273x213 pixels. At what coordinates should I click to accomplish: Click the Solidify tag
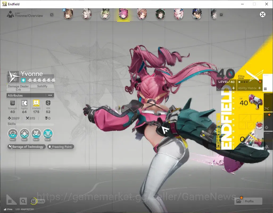pos(42,86)
